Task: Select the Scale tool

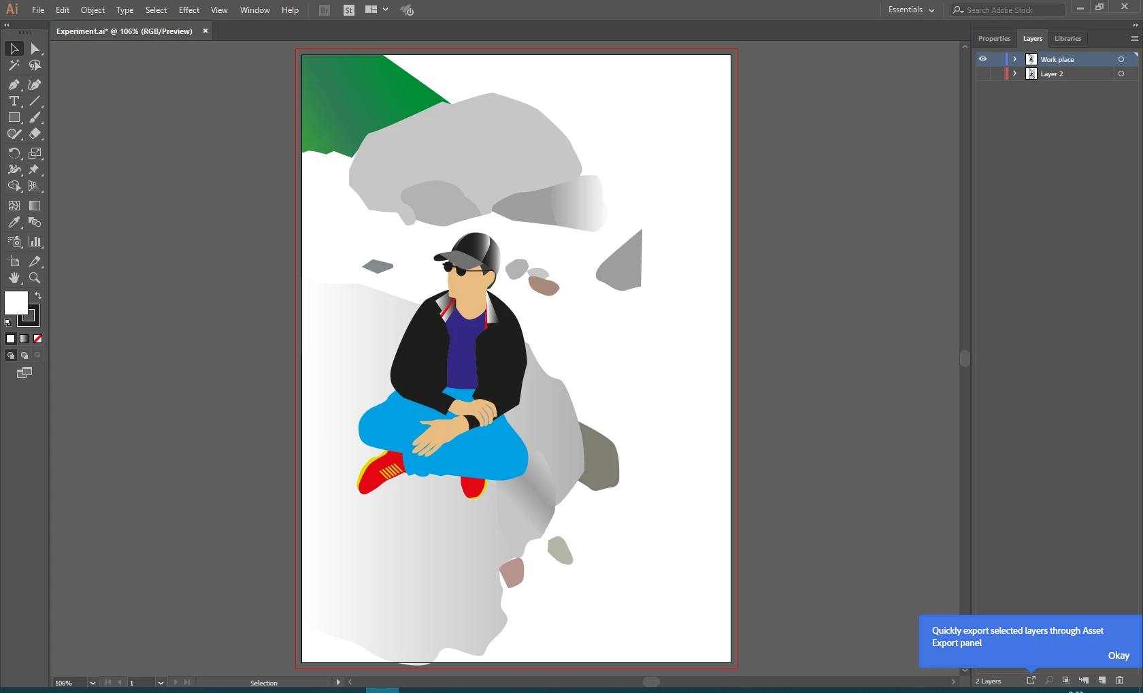Action: pos(35,153)
